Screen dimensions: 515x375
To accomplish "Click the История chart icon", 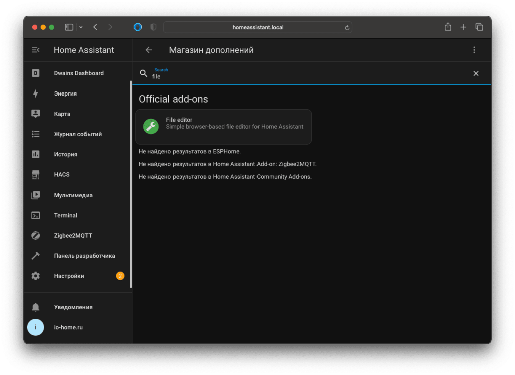I will 36,154.
